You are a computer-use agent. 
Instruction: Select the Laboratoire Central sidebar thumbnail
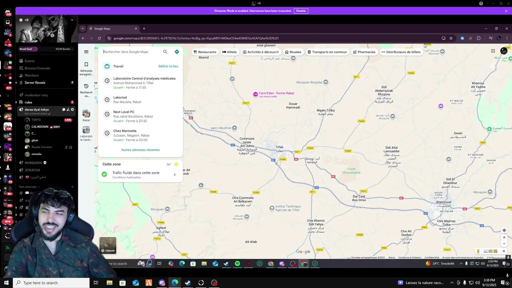[86, 134]
